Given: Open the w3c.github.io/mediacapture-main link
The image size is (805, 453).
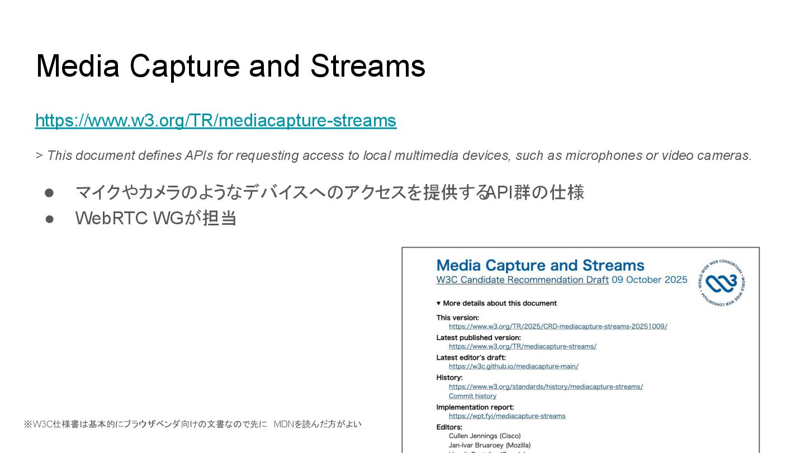Looking at the screenshot, I should coord(514,366).
